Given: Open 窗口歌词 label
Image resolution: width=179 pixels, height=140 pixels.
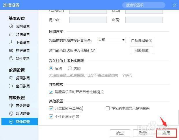Looking at the screenshot, I should [23, 86].
